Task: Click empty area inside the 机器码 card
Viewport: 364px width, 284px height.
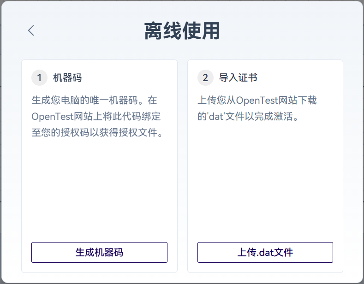Action: point(99,189)
